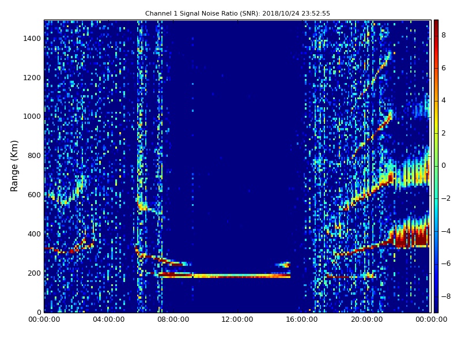This screenshot has width=461, height=346.
Task: Click the 800 range tick label
Action: point(34,156)
